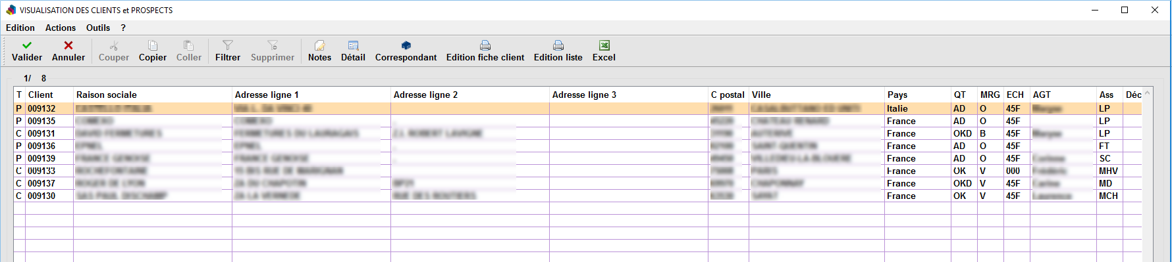Screen dimensions: 1172x262
Task: Click the Coller paste icon
Action: pos(188,45)
